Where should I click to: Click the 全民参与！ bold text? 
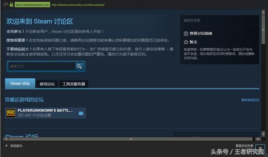(15, 32)
